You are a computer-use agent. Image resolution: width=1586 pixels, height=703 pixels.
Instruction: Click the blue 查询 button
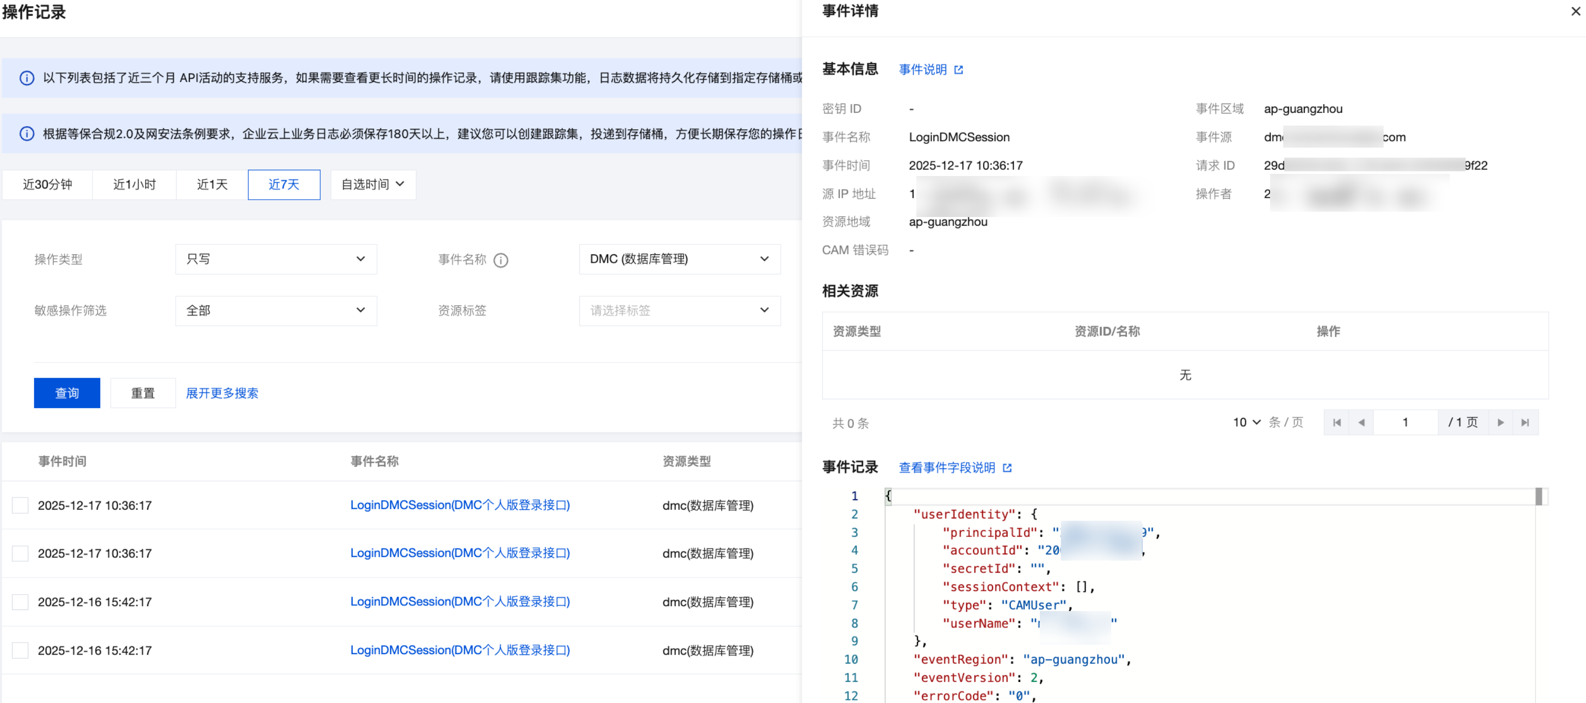(66, 392)
